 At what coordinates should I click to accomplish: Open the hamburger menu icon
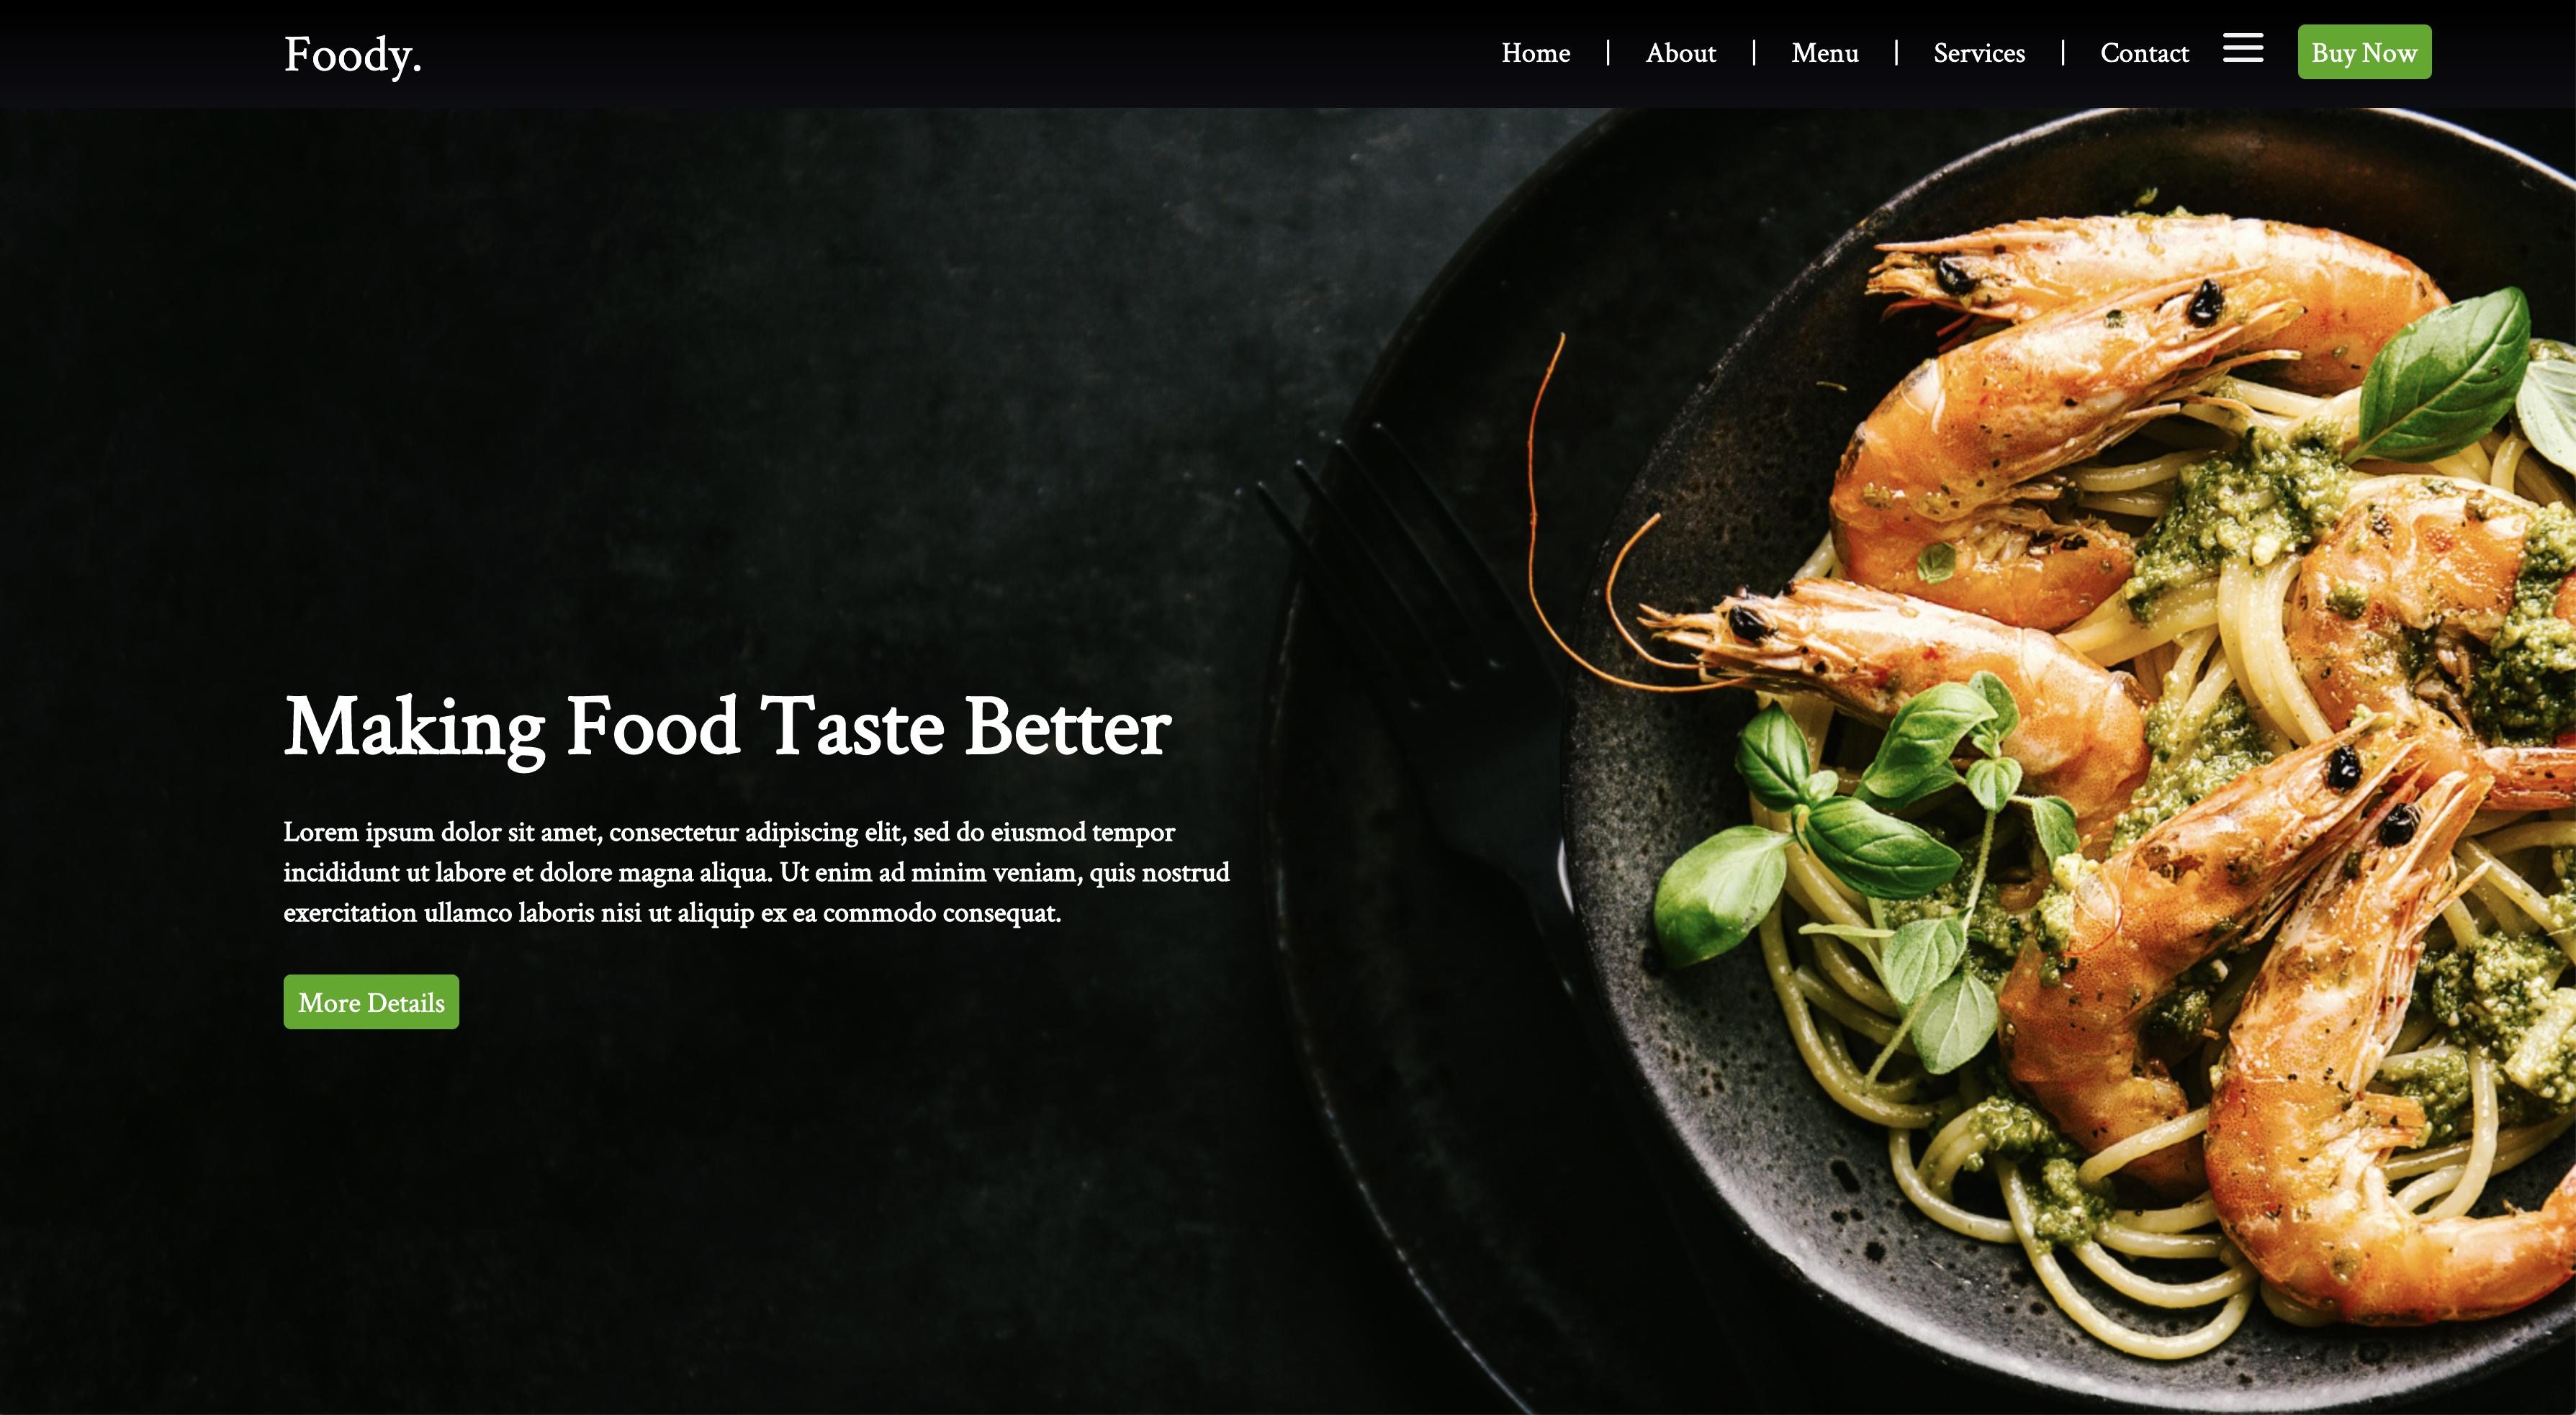pos(2242,48)
